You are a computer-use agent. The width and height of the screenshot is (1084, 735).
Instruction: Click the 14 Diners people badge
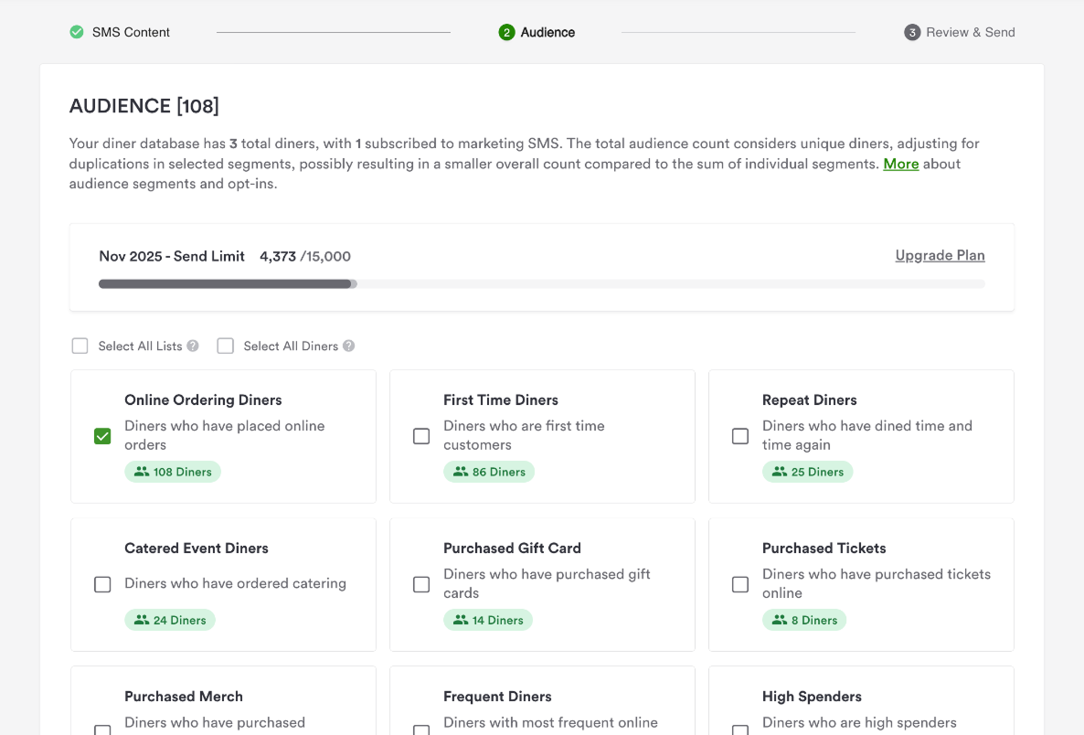point(488,620)
